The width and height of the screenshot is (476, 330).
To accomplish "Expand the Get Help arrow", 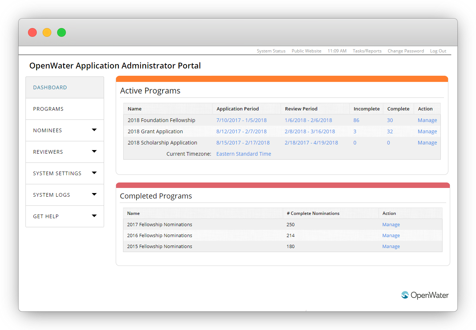I will (94, 216).
